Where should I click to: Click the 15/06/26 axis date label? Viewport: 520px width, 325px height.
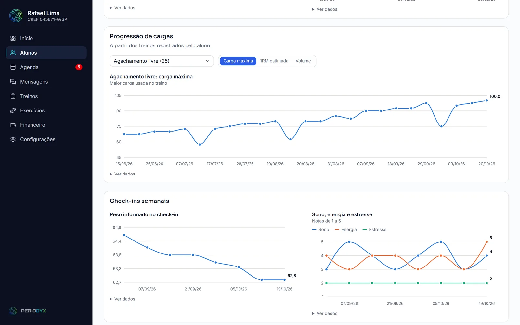click(124, 164)
